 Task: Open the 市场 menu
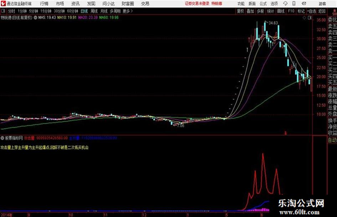pos(60,4)
